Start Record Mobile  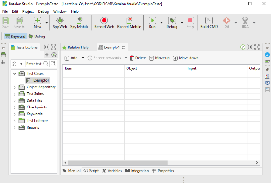point(129,22)
